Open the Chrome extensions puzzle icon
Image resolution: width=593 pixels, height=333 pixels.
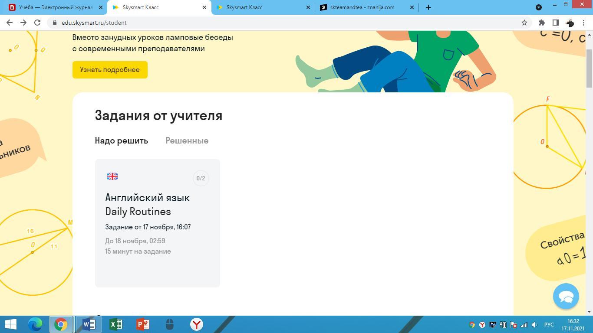pos(542,23)
